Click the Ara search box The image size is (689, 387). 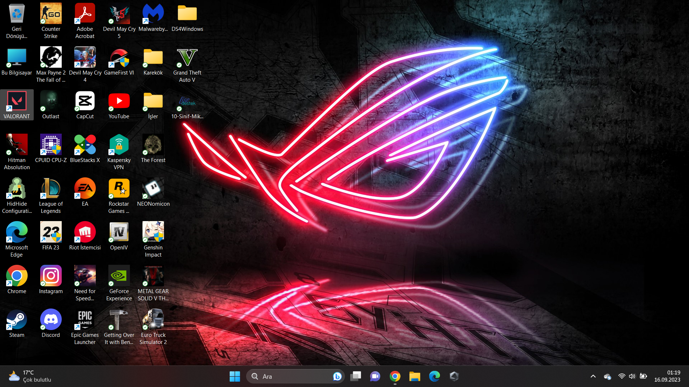click(295, 376)
